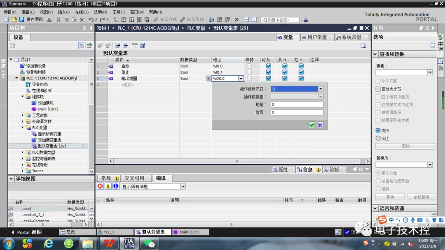Viewport: 445px width, 250px height.
Task: Open Internet Explorer from the taskbar
Action: [x=49, y=243]
